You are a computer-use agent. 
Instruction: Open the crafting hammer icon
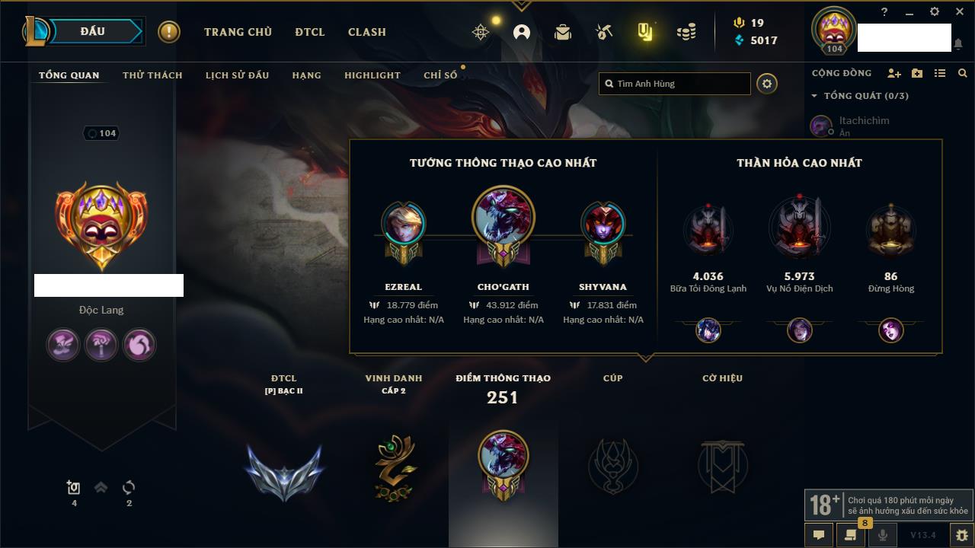[604, 32]
